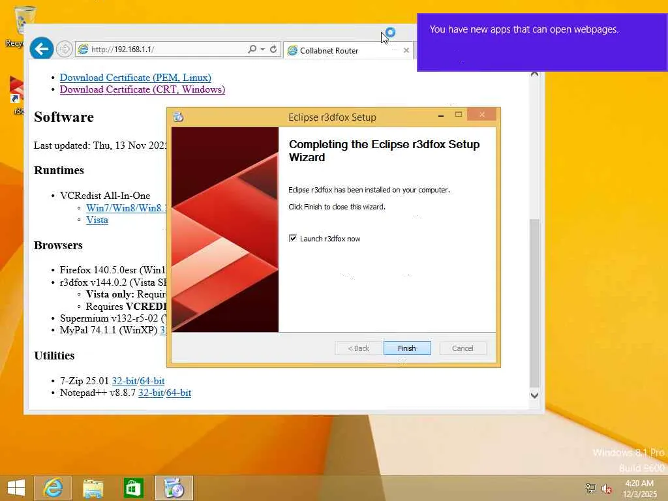Download Notepad++ 32-bit link
Viewport: 668px width, 501px height.
coord(151,393)
